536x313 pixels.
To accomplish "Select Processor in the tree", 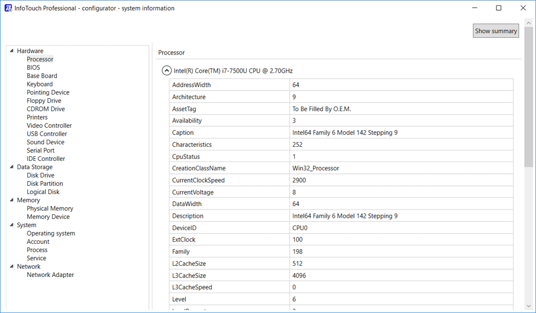I will 40,59.
